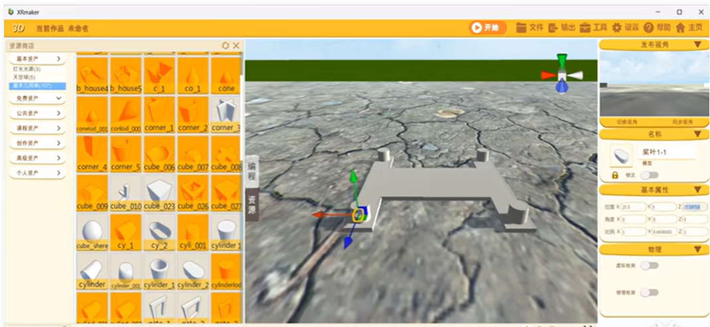710x327 pixels.
Task: Open the 文件 menu
Action: (x=530, y=28)
